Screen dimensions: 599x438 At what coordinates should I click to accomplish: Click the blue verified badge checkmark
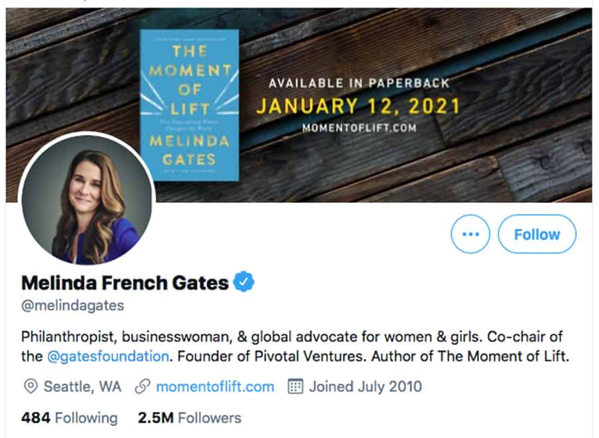click(x=244, y=282)
